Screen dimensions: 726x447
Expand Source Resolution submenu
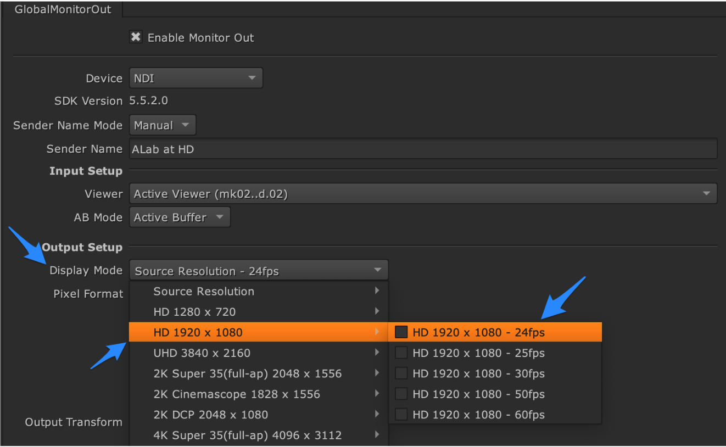[x=259, y=292]
